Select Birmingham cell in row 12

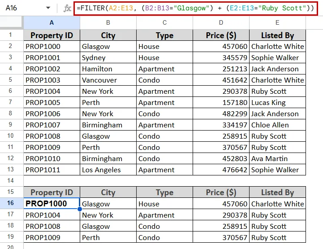pos(108,158)
